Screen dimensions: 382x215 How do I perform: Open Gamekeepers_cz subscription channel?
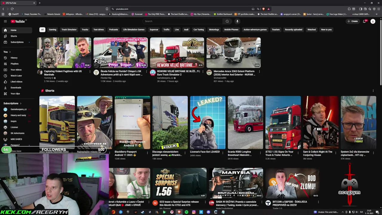17,109
